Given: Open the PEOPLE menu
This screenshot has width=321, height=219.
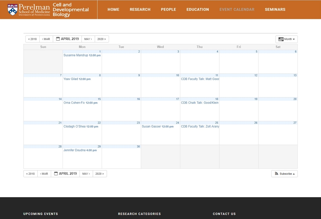Looking at the screenshot, I should click(169, 9).
